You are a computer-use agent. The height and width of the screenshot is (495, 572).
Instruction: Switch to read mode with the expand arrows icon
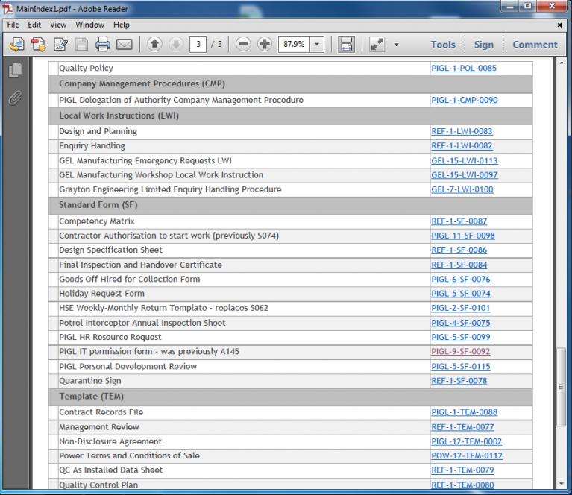pos(377,45)
